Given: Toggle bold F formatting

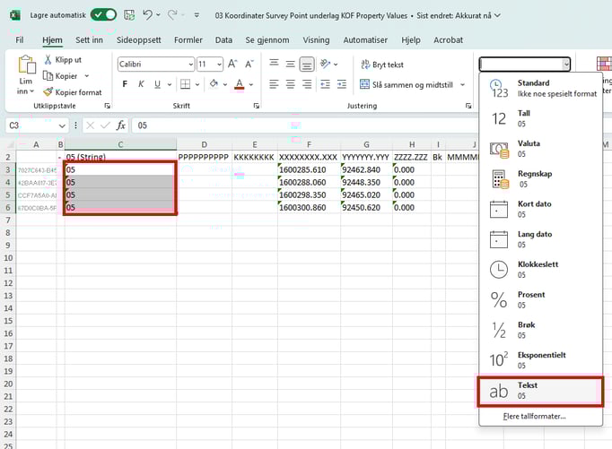Looking at the screenshot, I should (125, 84).
